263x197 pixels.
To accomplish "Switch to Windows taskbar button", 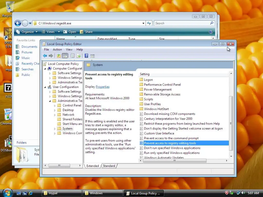I will 103,193.
